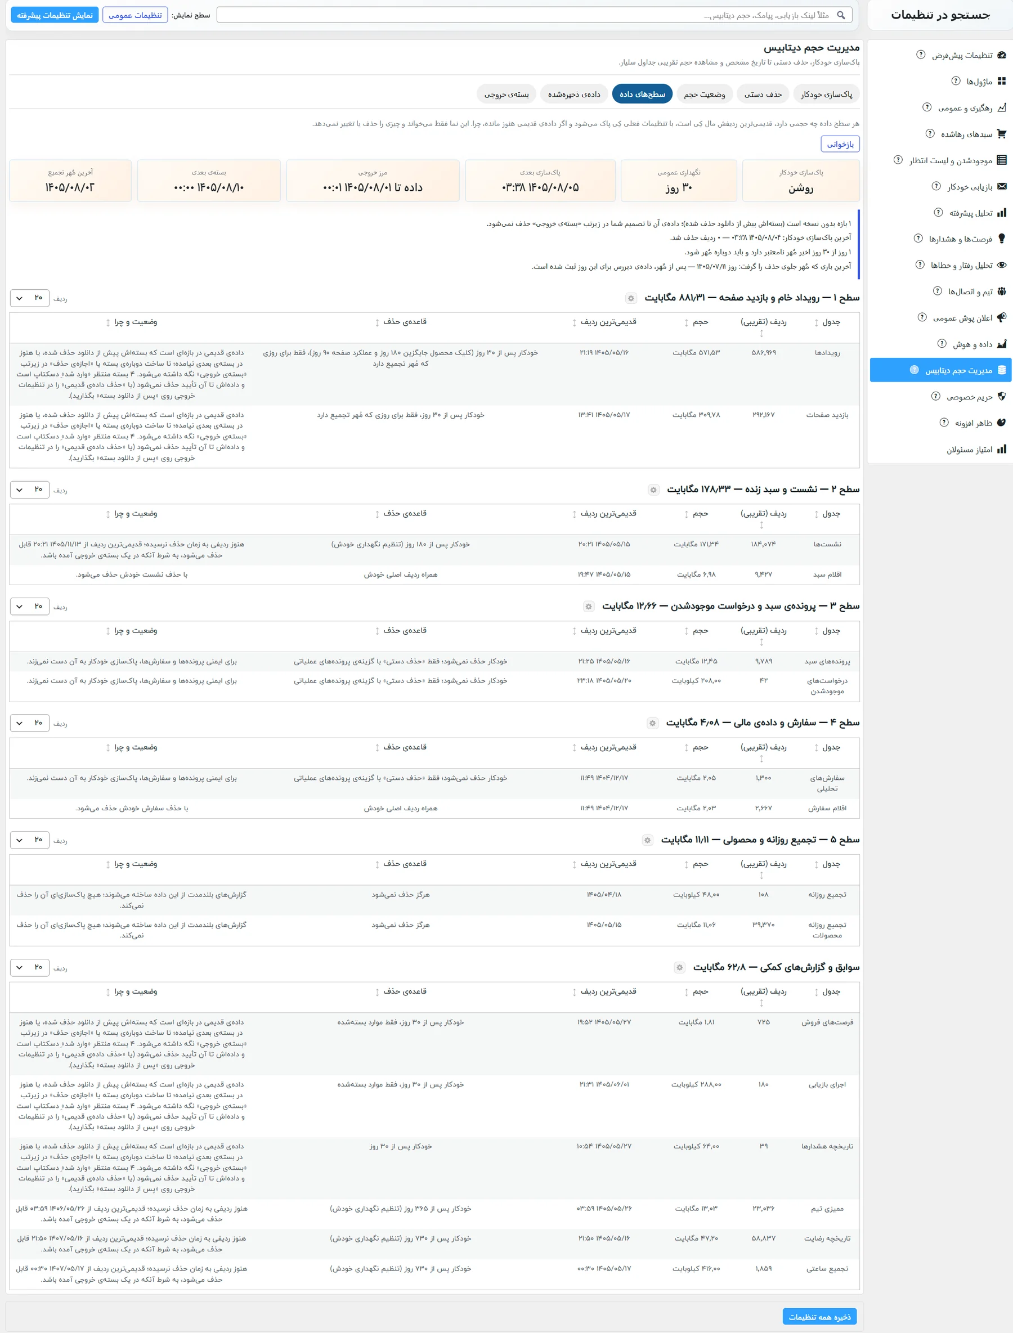Sort level 1 table by «حجم» column
The image size is (1013, 1333).
(x=696, y=322)
